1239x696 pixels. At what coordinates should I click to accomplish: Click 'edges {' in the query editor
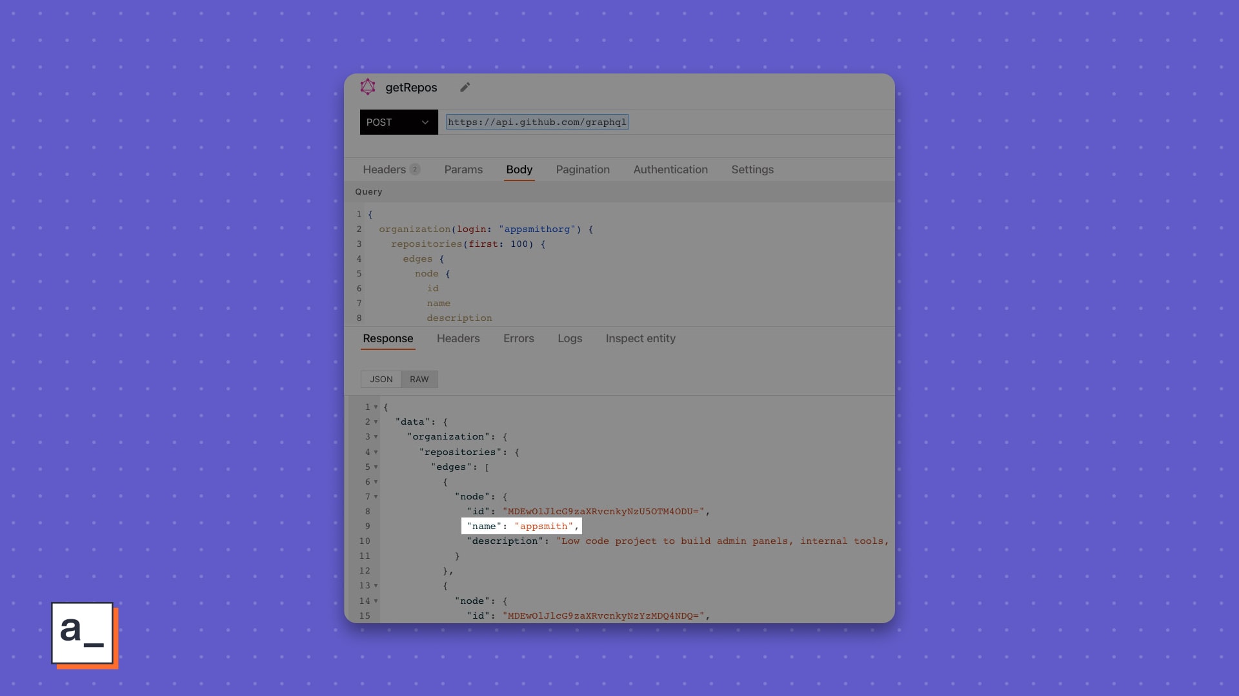click(423, 259)
